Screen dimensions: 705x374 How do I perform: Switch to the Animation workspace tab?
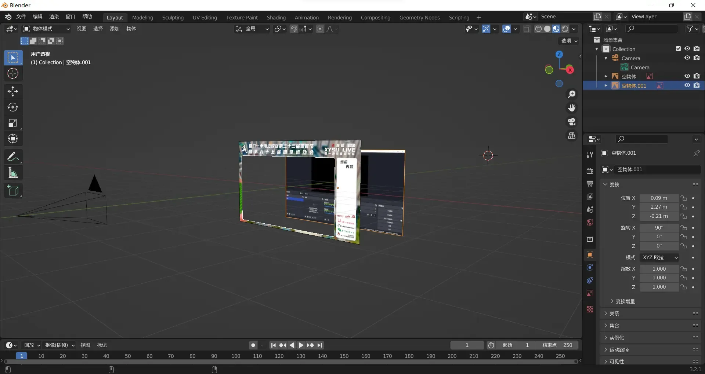pyautogui.click(x=307, y=18)
